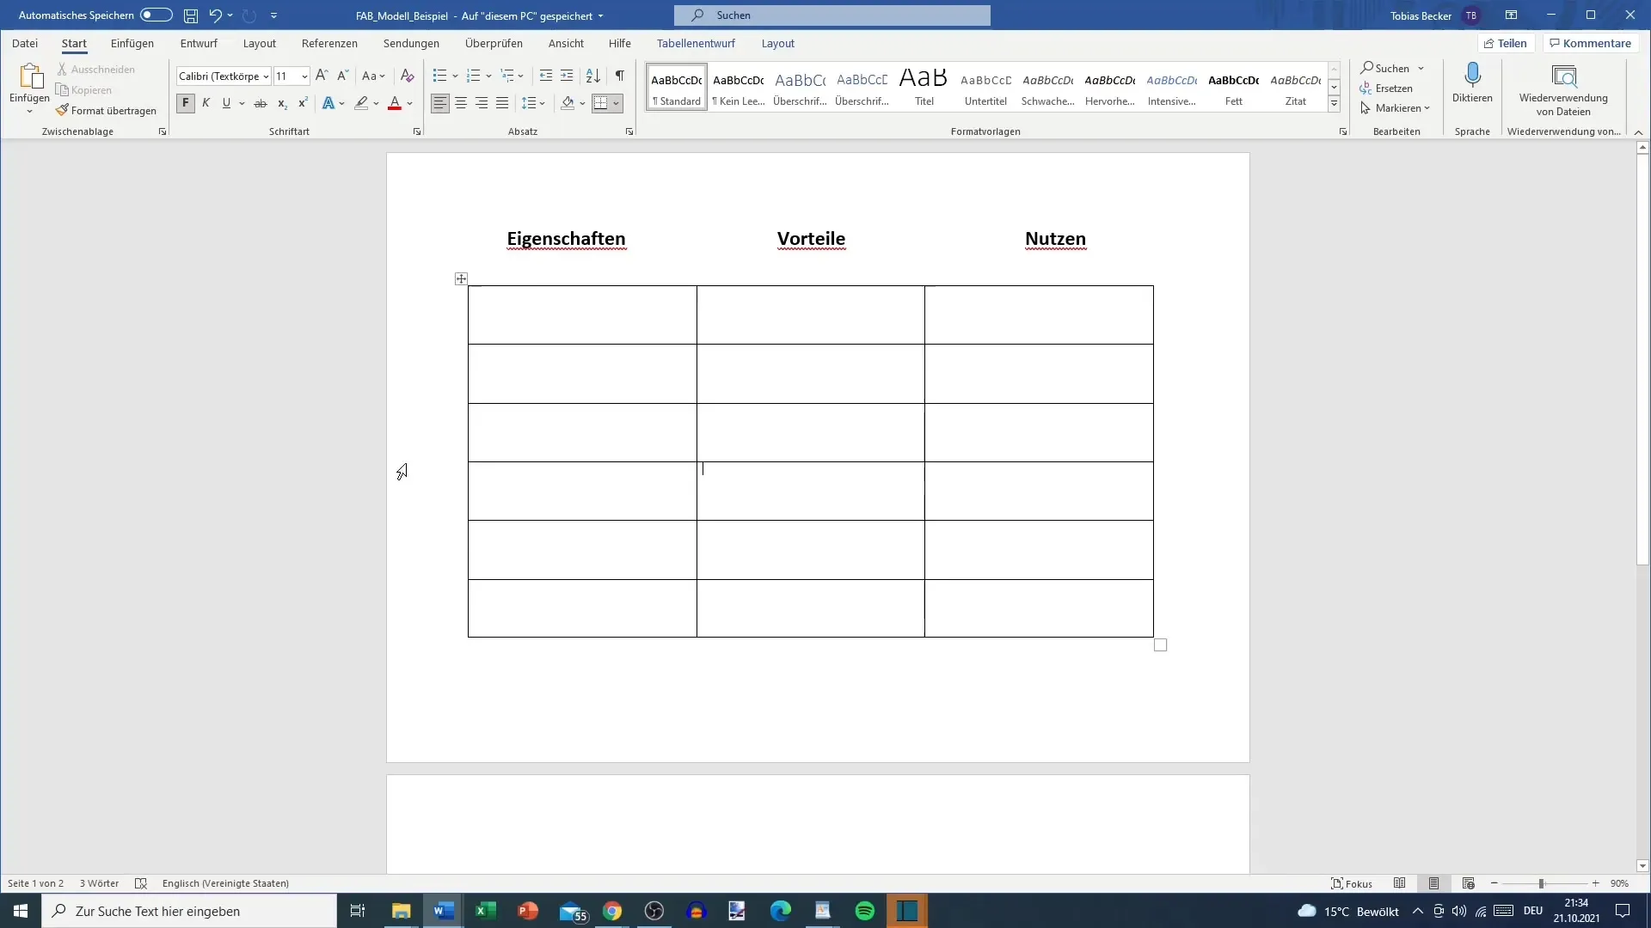Switch to Tabellenentwurf tab

tap(696, 43)
